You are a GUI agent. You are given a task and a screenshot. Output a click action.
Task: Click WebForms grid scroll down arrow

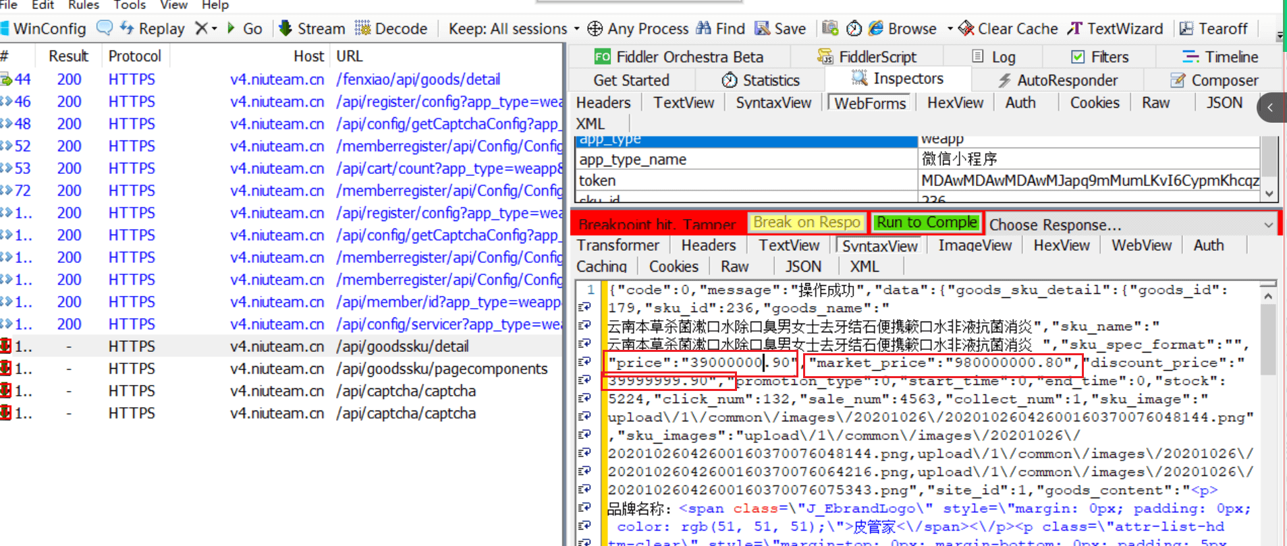(1269, 194)
